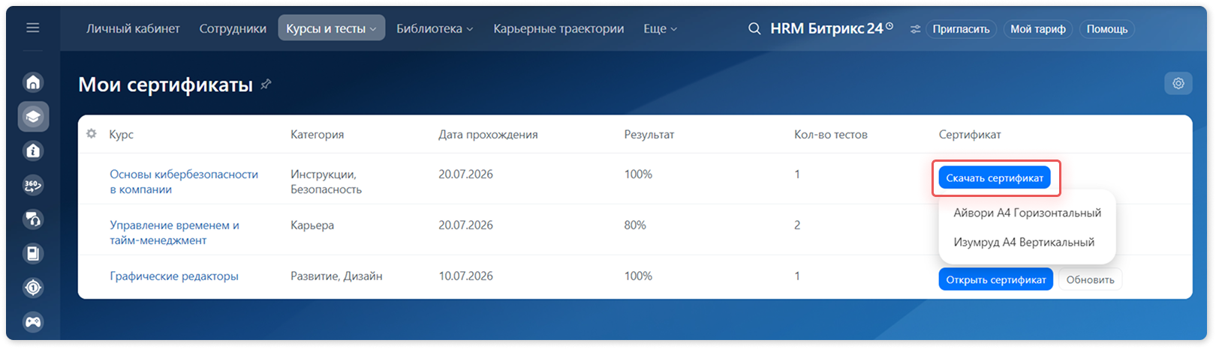Open the Еще dropdown menu
Viewport: 1216px width, 349px height.
pyautogui.click(x=660, y=28)
